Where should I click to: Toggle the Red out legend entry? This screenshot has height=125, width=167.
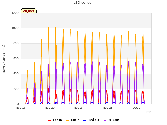tap(91, 120)
